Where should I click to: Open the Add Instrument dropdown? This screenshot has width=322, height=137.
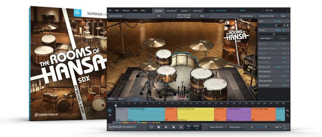pyautogui.click(x=117, y=16)
